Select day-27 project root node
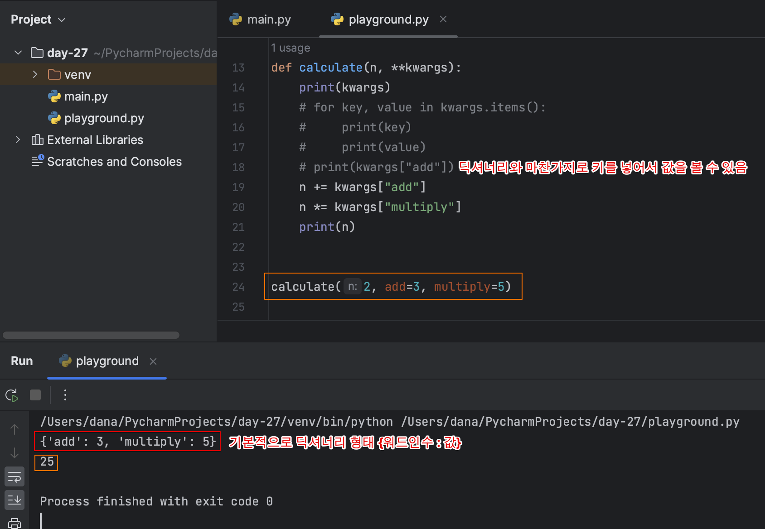765x529 pixels. tap(108, 53)
